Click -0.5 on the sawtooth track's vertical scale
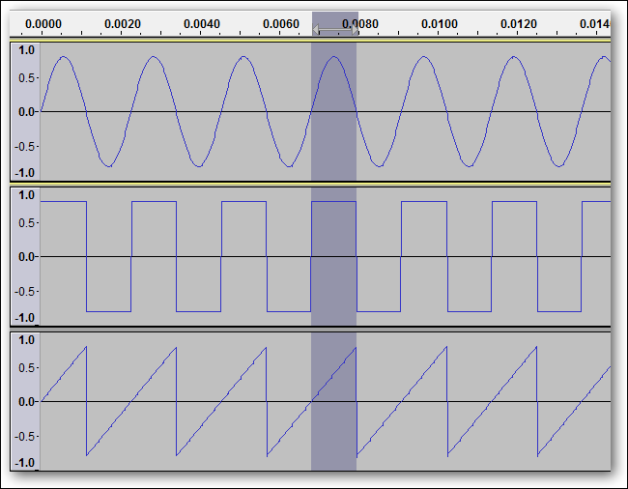Image resolution: width=628 pixels, height=489 pixels. pyautogui.click(x=25, y=436)
